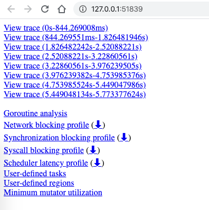
Task: Download the Syscall blocking profile via arrow
Action: pos(93,150)
